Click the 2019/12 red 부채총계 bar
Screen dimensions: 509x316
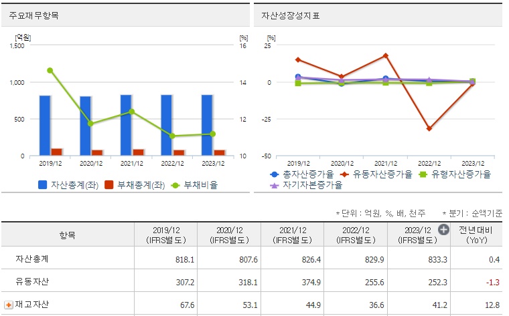(x=56, y=152)
